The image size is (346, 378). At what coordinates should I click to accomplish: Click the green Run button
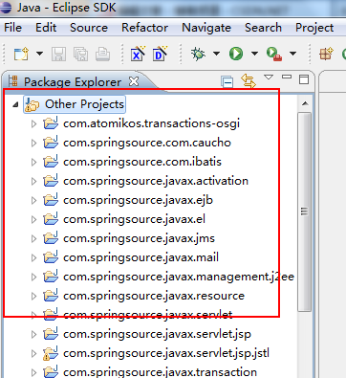pos(236,54)
